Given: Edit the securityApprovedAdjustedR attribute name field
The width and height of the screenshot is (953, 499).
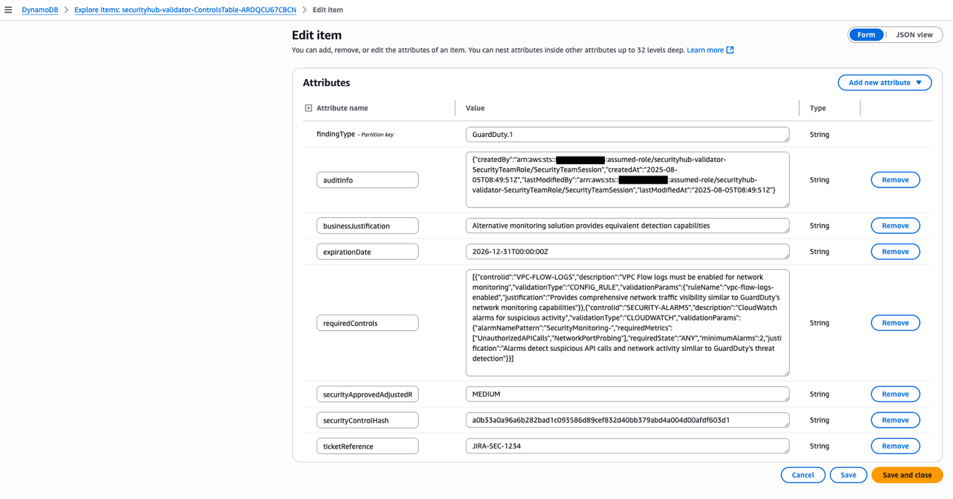Looking at the screenshot, I should pos(367,394).
